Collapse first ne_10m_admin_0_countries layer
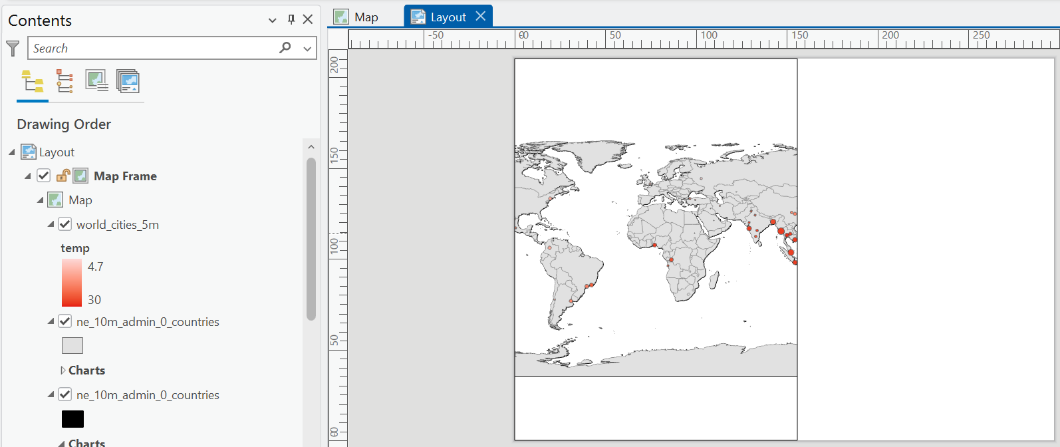Screen dimensions: 1060x447 (x=51, y=322)
